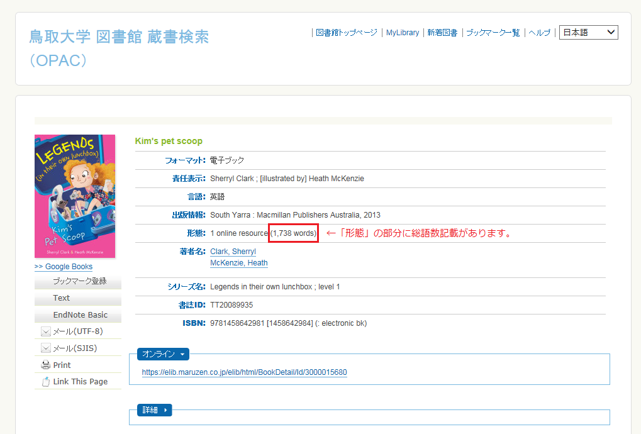The image size is (641, 434).
Task: Collapse the オンライン section
Action: [162, 354]
